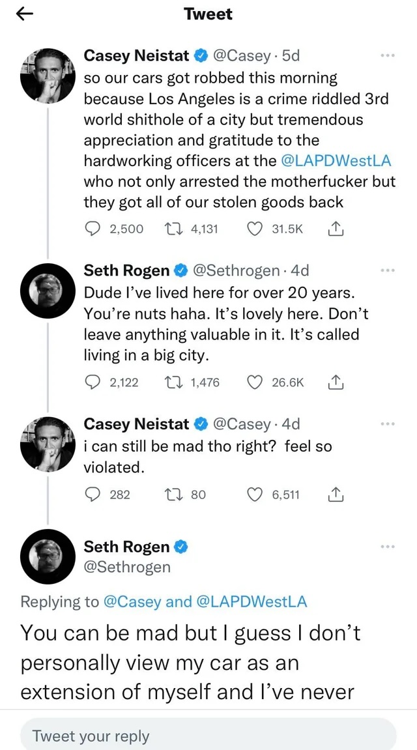The width and height of the screenshot is (417, 750).
Task: Open Casey Neistat's avatar on first tweet
Action: click(48, 76)
